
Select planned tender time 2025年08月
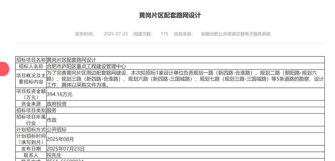(x=60, y=139)
